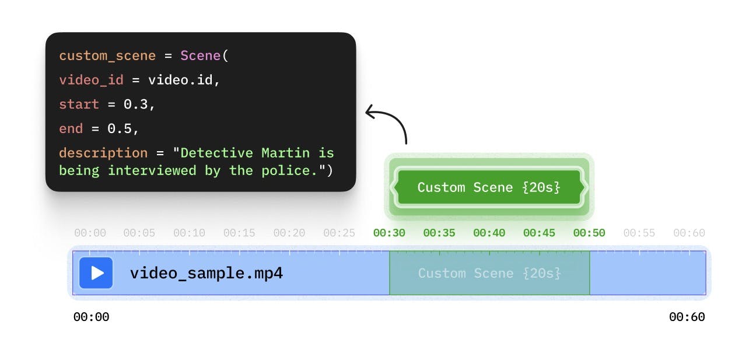This screenshot has width=756, height=356.
Task: Click the highlighted Custom Scene region in the track
Action: click(x=489, y=273)
